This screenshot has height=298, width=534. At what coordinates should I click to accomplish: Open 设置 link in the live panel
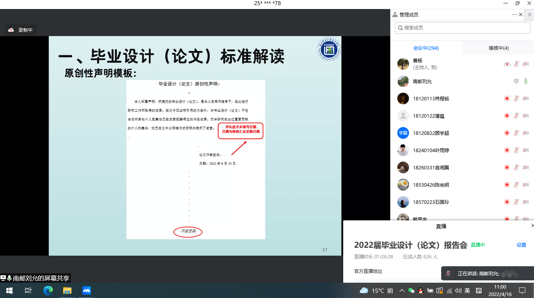click(521, 245)
